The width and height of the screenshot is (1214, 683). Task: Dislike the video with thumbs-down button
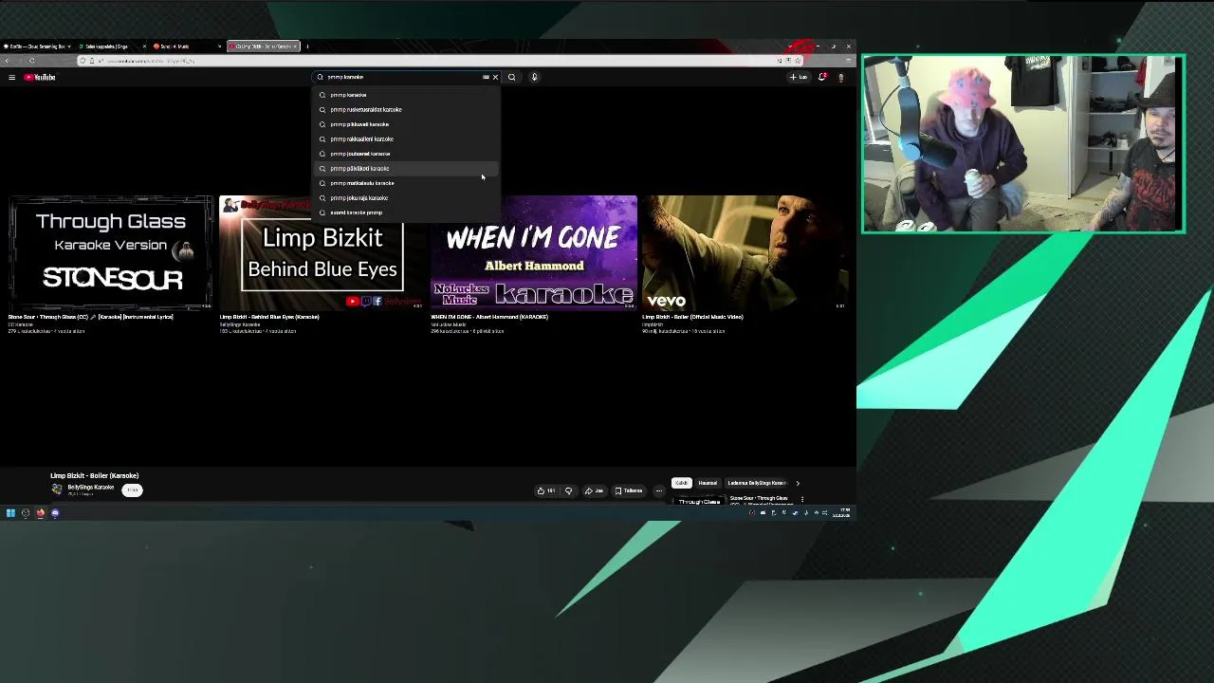coord(568,490)
